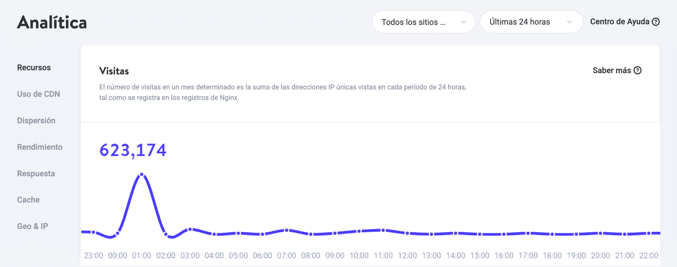Click the total visits number 623,174

pos(133,150)
